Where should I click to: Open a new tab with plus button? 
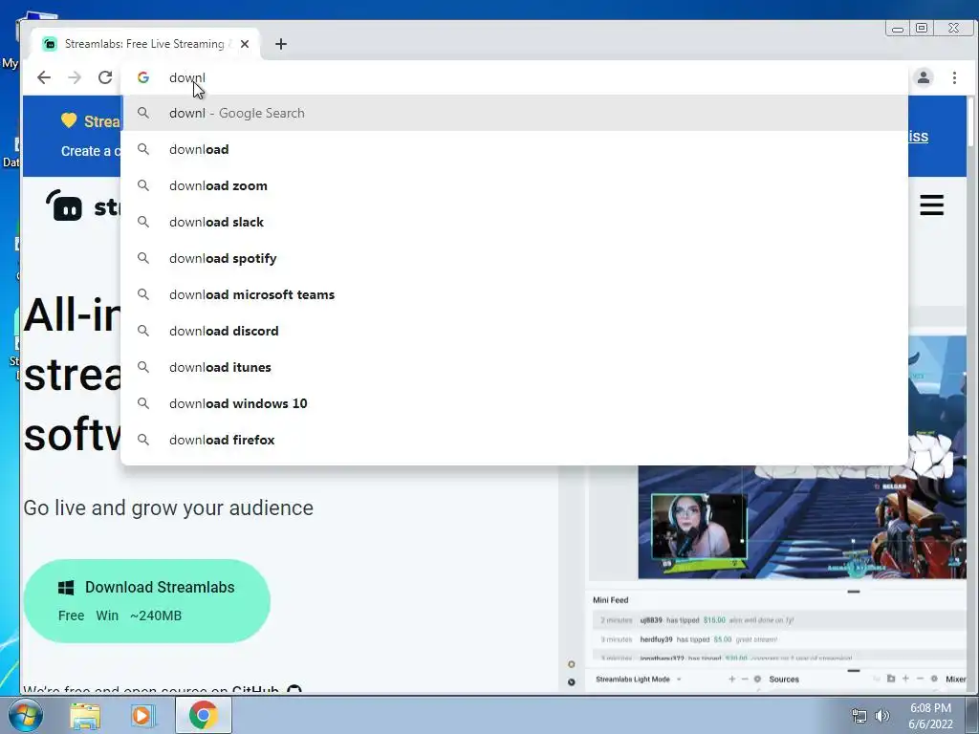click(x=281, y=44)
